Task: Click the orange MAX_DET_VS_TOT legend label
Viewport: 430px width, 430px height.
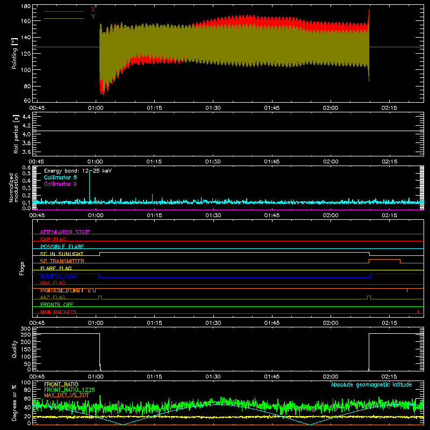Action: [x=67, y=395]
